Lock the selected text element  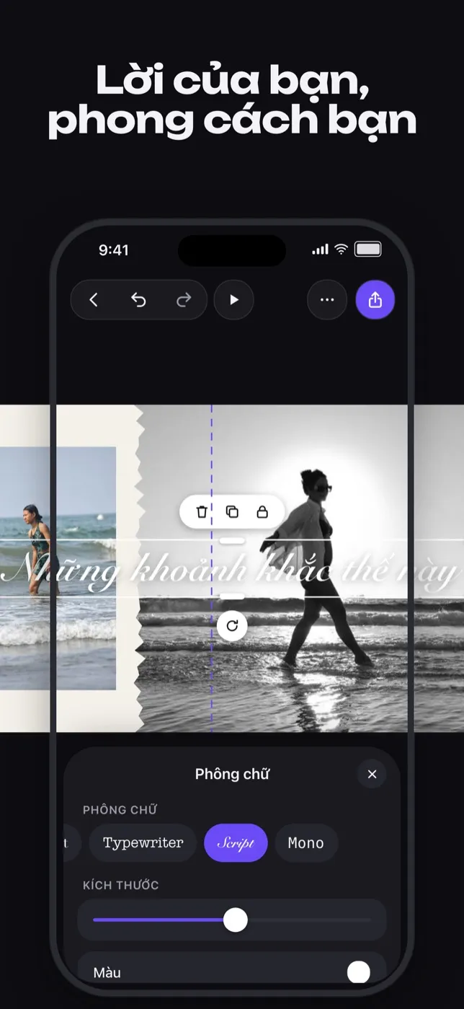[x=262, y=511]
